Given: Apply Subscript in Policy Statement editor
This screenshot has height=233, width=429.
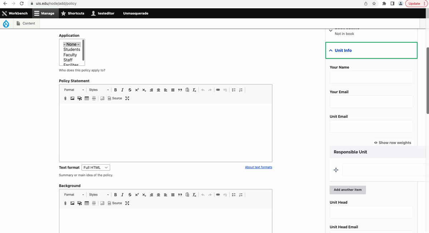Looking at the screenshot, I should point(144,90).
